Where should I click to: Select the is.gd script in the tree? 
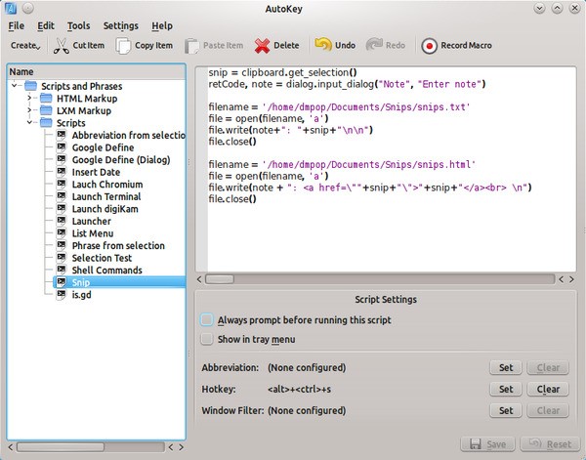(x=81, y=294)
